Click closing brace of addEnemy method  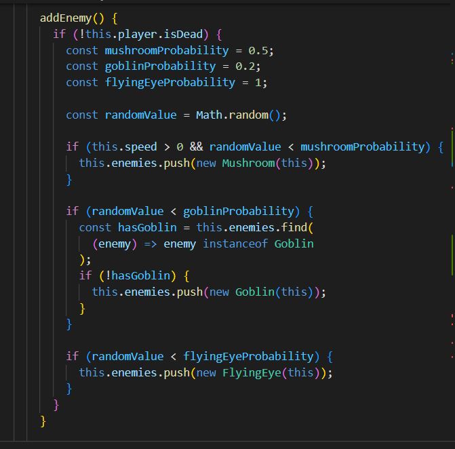pyautogui.click(x=43, y=421)
